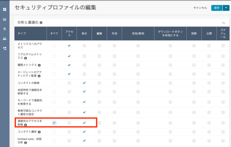Uncheck アクセス for メトリクスへのアクセス
Screen dimensions: 231x147
click(x=69, y=45)
